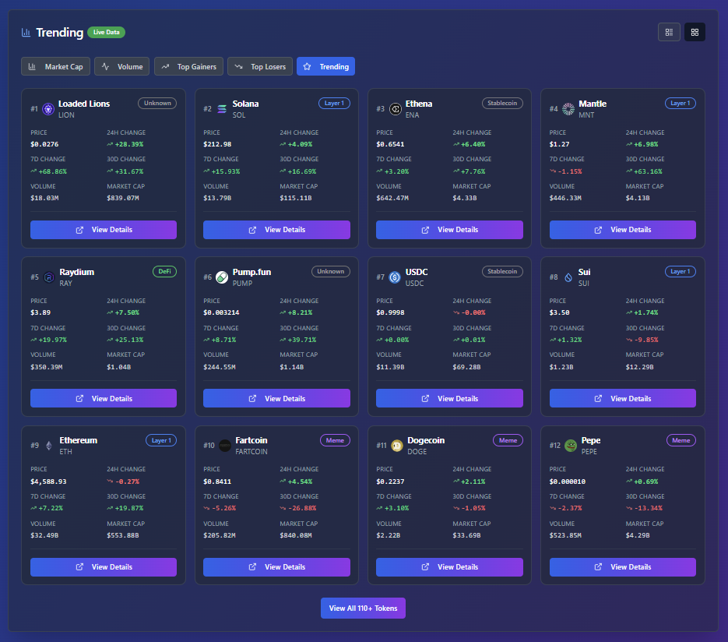The image size is (728, 642).
Task: Click Fartcoin 30D change -26.88%
Action: pos(298,508)
